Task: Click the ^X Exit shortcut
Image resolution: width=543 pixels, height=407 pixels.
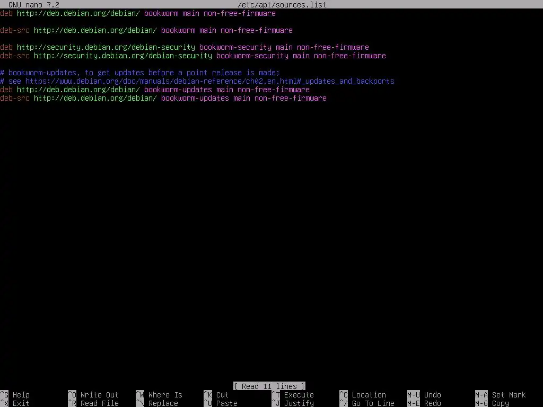Action: pos(15,403)
